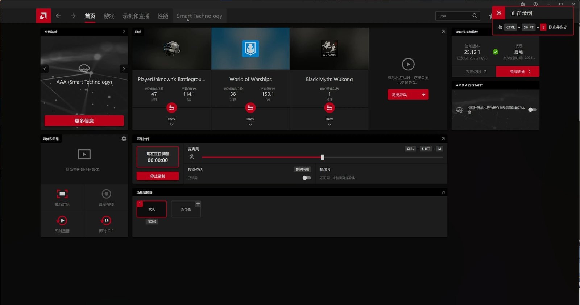Show previous 全局体验 carousel item

tap(45, 69)
